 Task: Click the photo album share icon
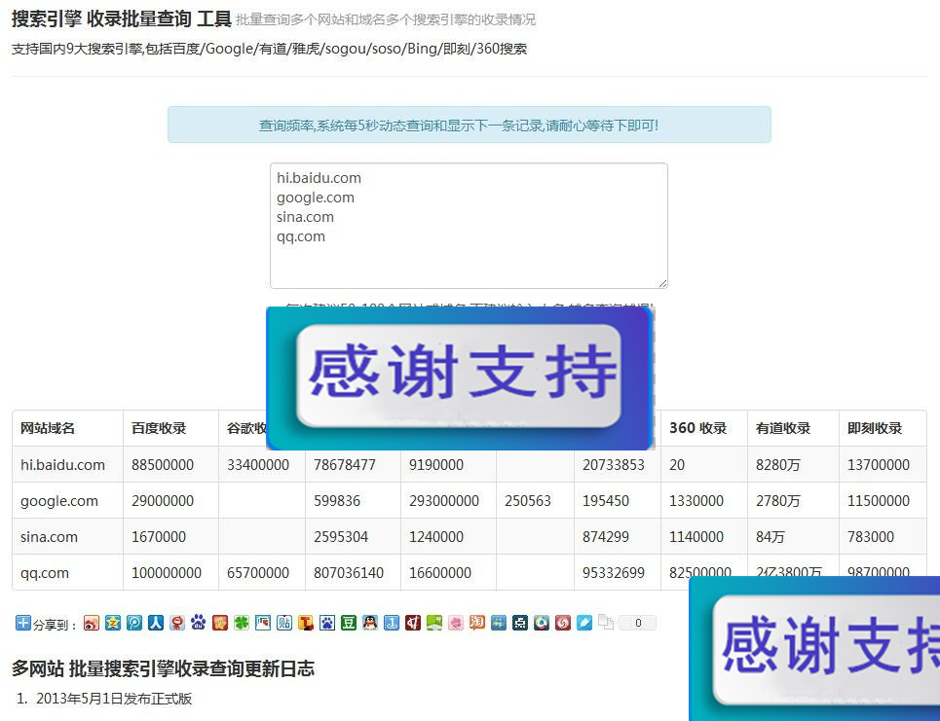[x=263, y=623]
